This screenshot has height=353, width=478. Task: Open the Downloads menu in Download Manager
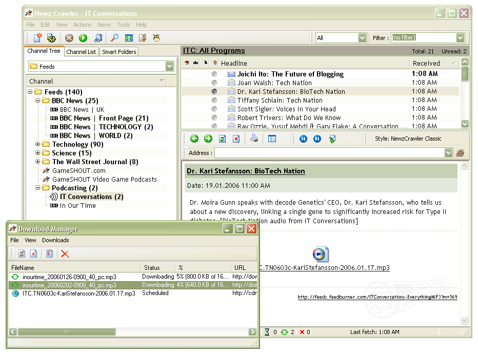tap(55, 240)
